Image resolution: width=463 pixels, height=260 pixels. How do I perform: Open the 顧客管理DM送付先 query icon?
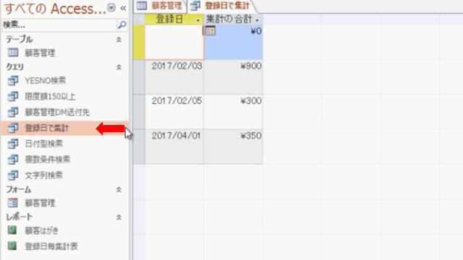(x=13, y=112)
